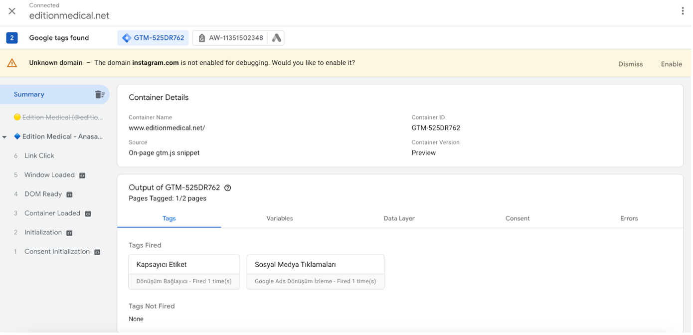Screen dimensions: 693x335
Task: Click the help icon next to Output heading
Action: coord(228,188)
